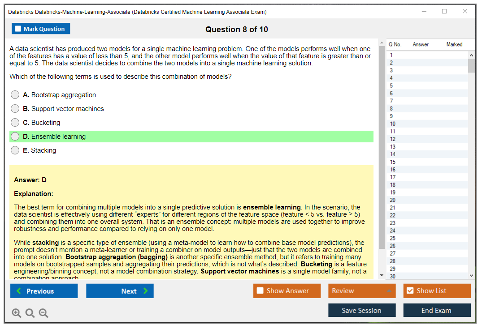
Task: Go to the Next question
Action: 120,291
